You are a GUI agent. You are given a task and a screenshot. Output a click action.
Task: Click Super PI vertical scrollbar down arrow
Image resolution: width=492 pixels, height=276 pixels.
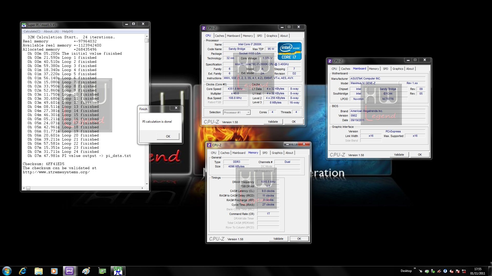(147, 184)
